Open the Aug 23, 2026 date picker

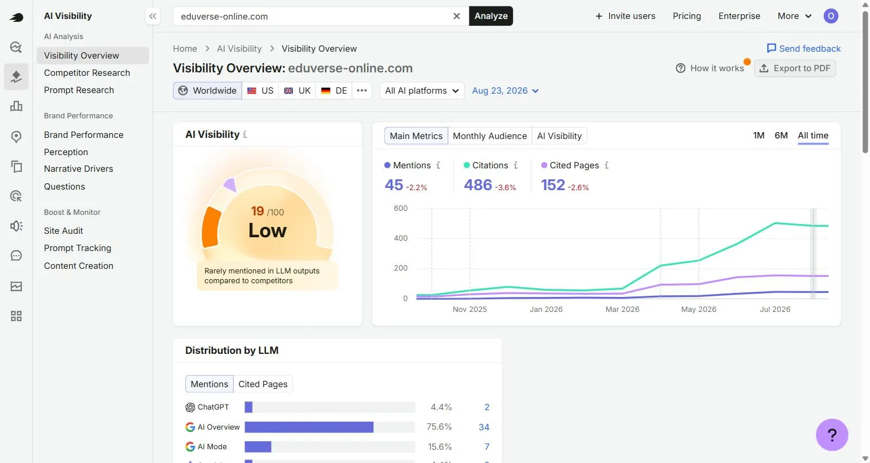pos(505,91)
